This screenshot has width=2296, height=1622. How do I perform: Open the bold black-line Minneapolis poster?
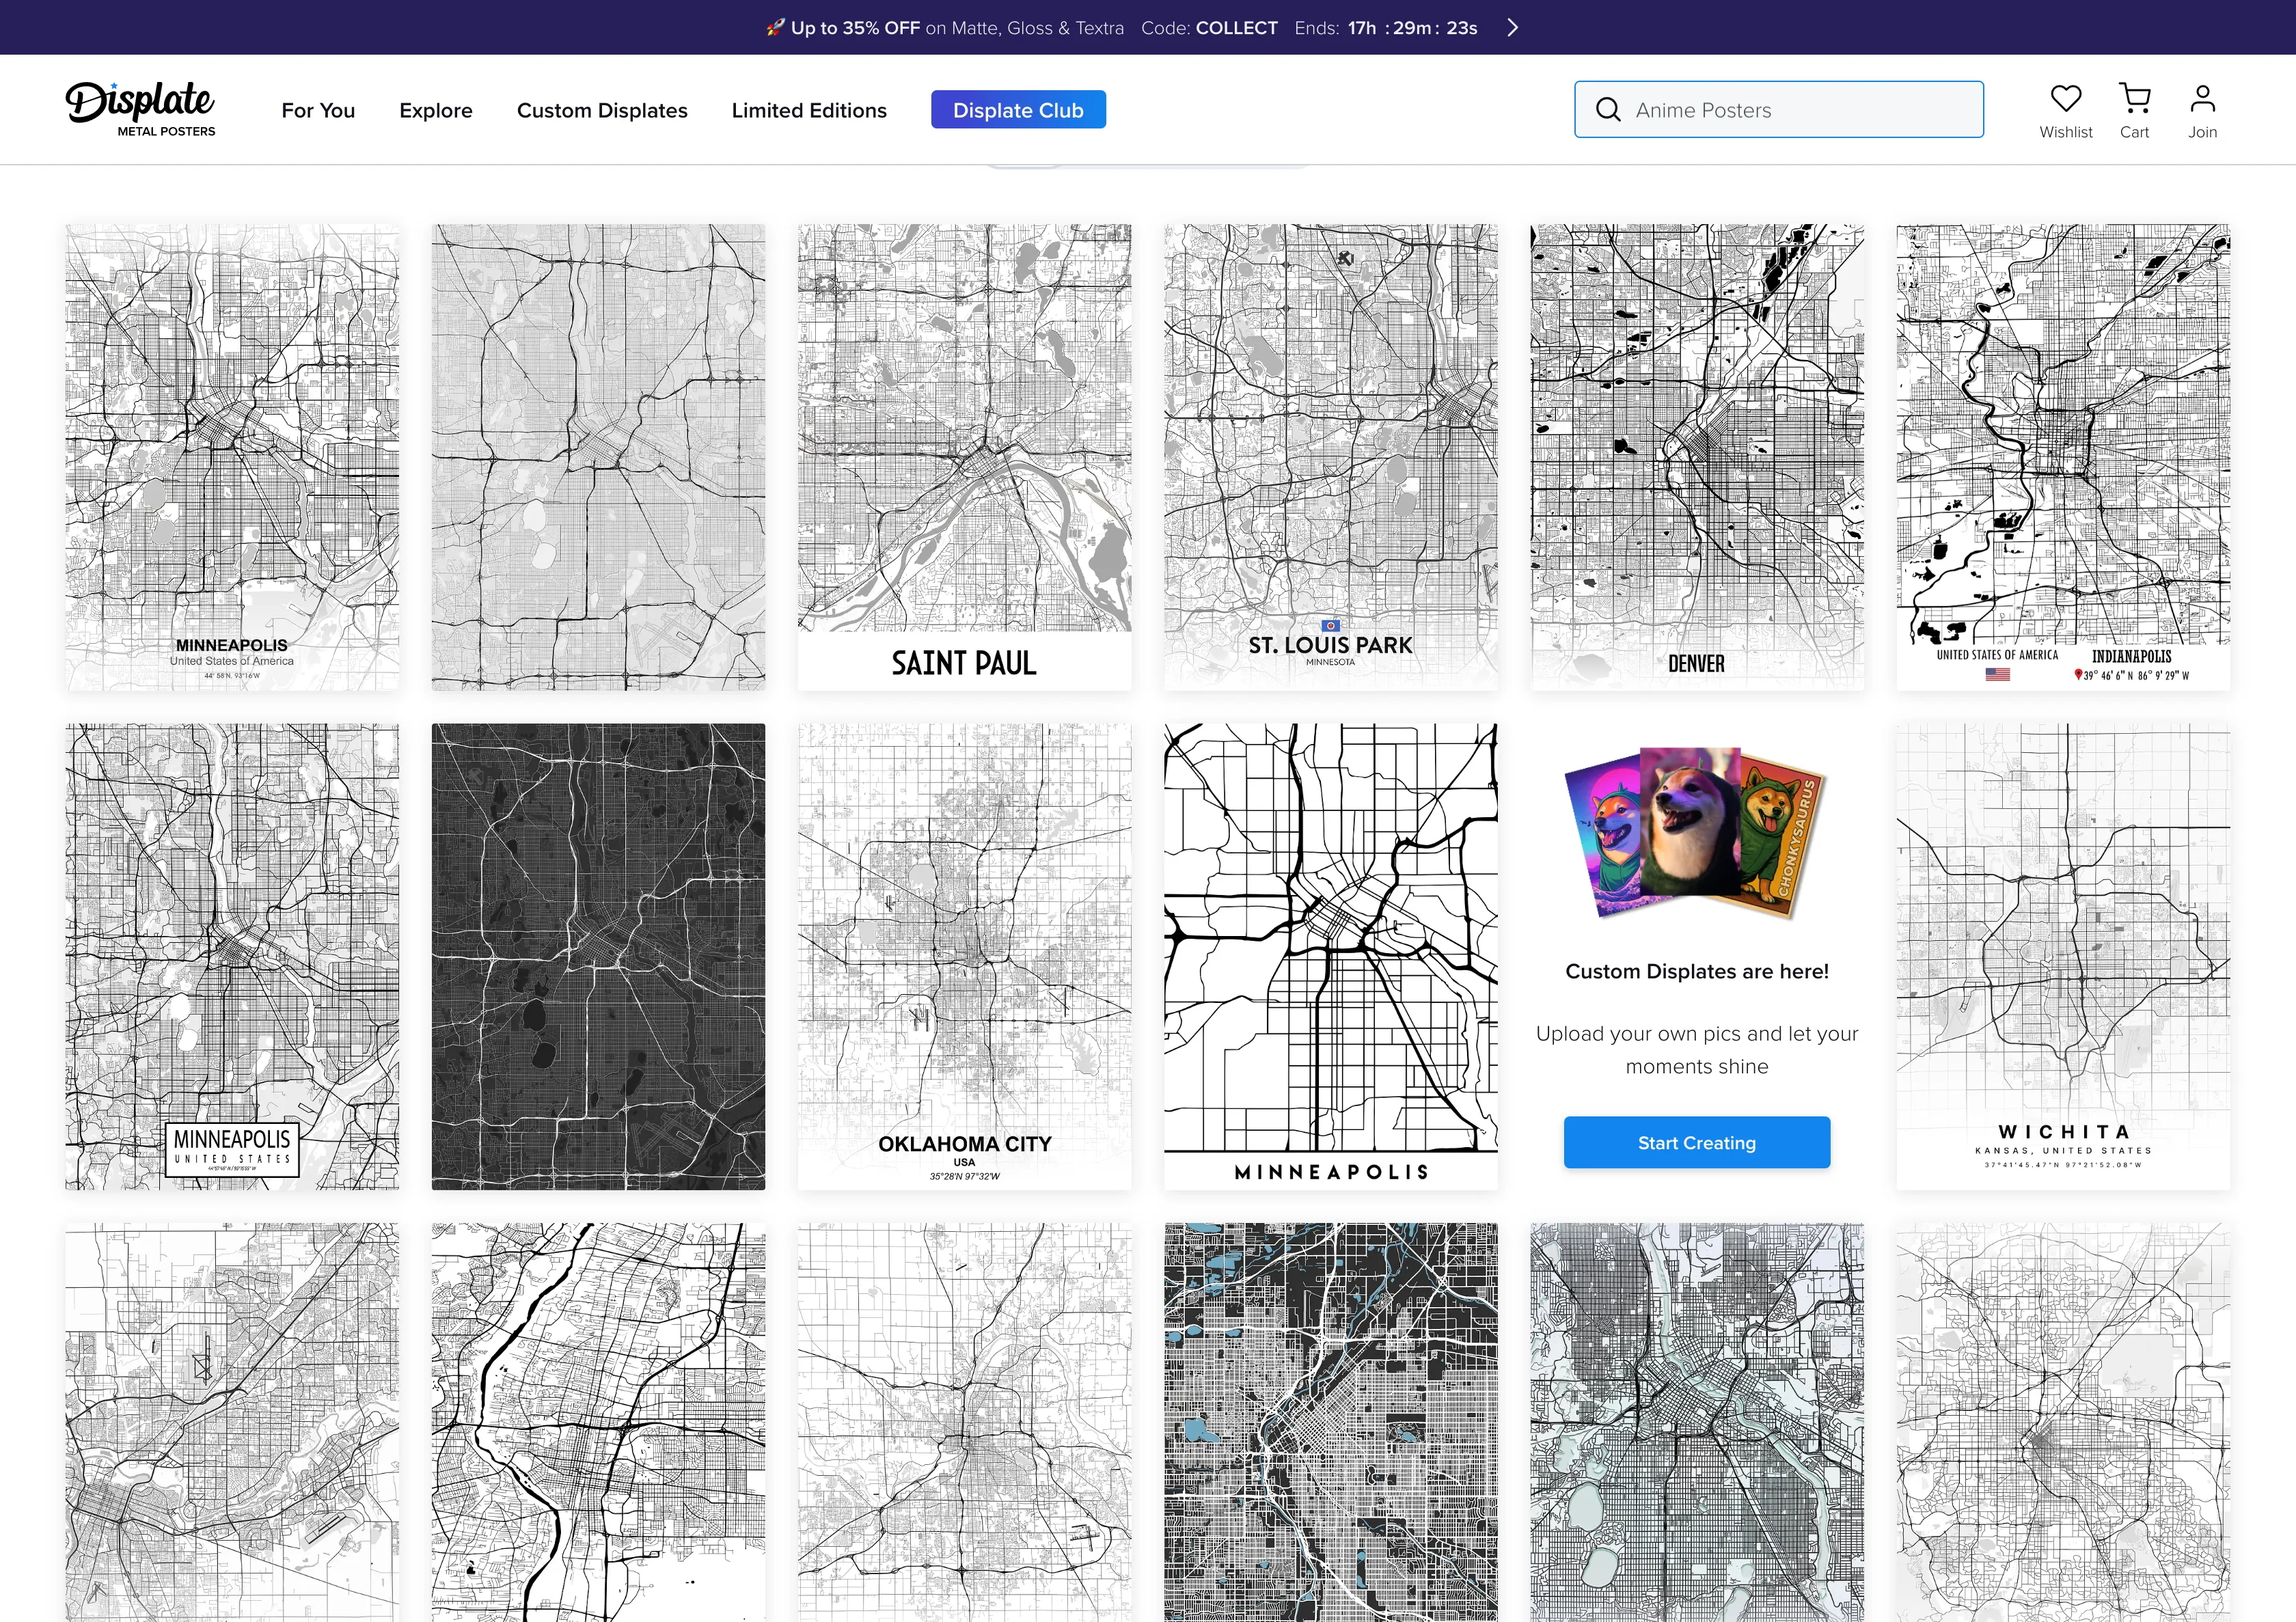coord(1330,956)
